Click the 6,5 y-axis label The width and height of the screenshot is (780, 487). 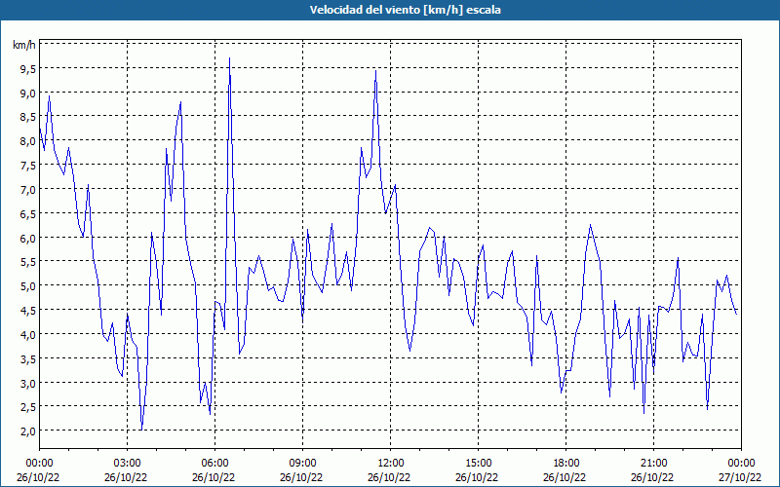click(x=27, y=213)
